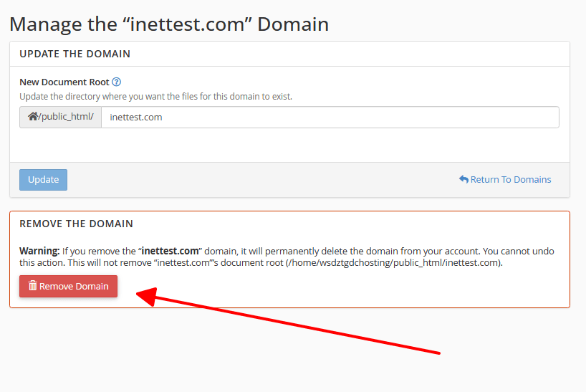Click the bold Warning: label text
This screenshot has height=392, width=586.
point(39,251)
